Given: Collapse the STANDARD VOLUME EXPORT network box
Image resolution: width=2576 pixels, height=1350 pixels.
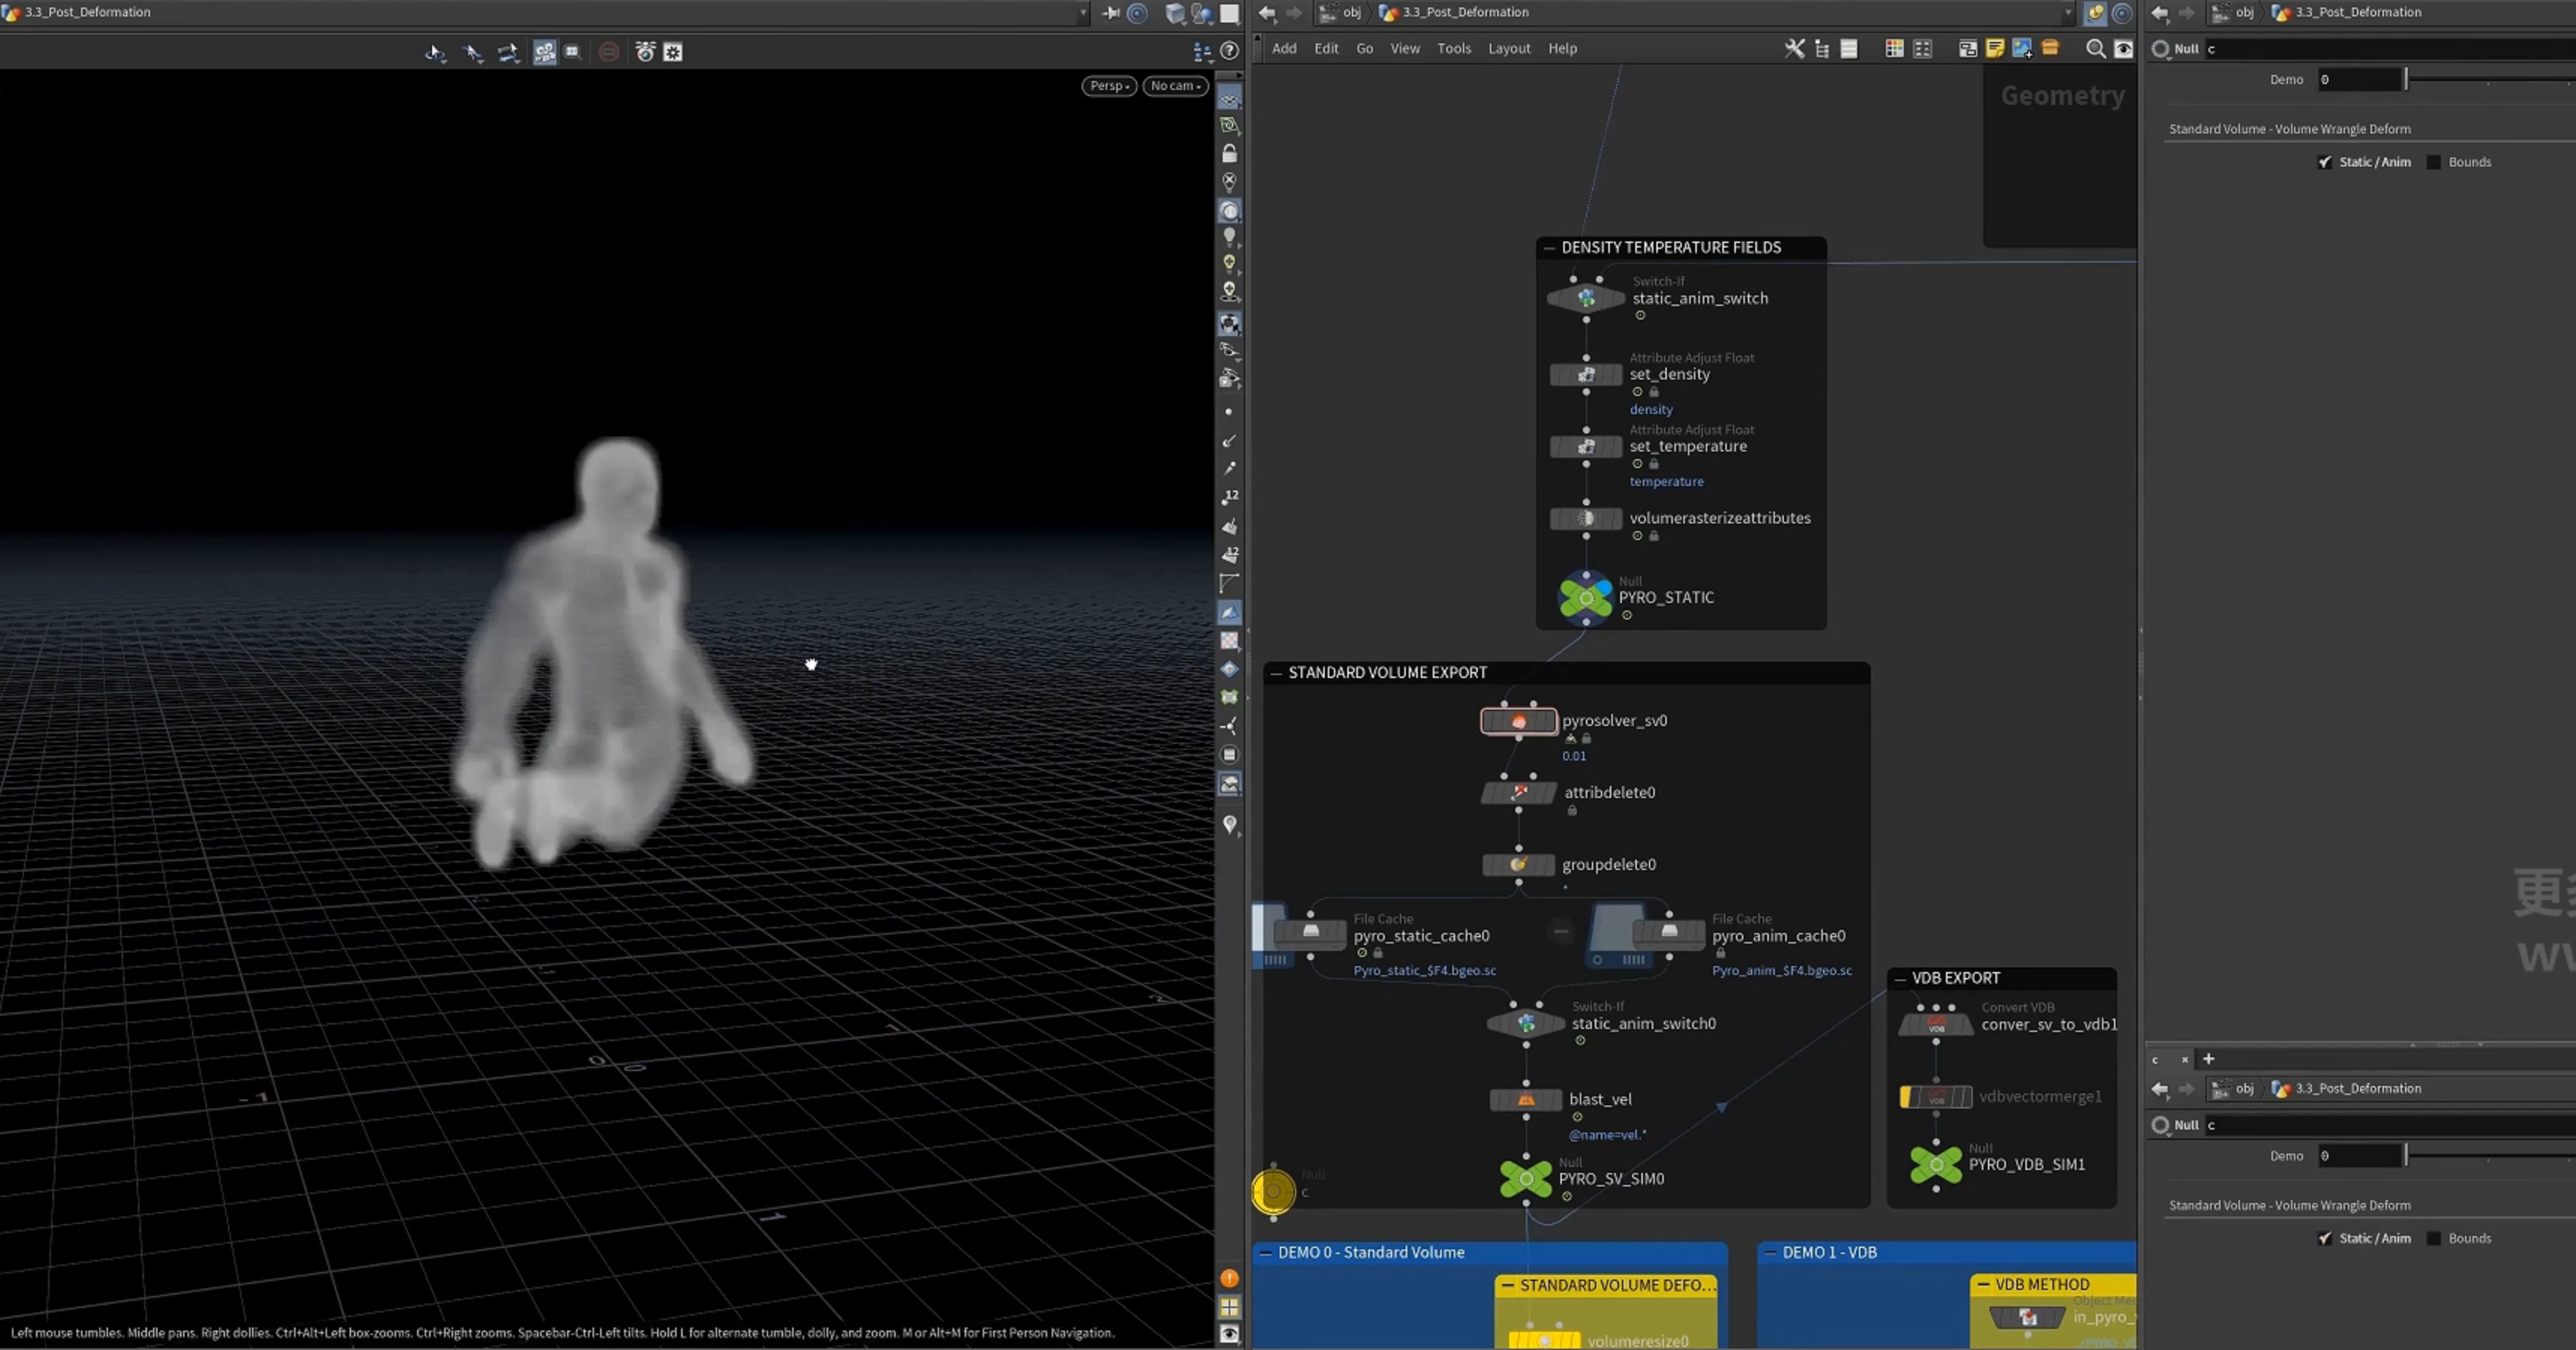Looking at the screenshot, I should coord(1276,673).
